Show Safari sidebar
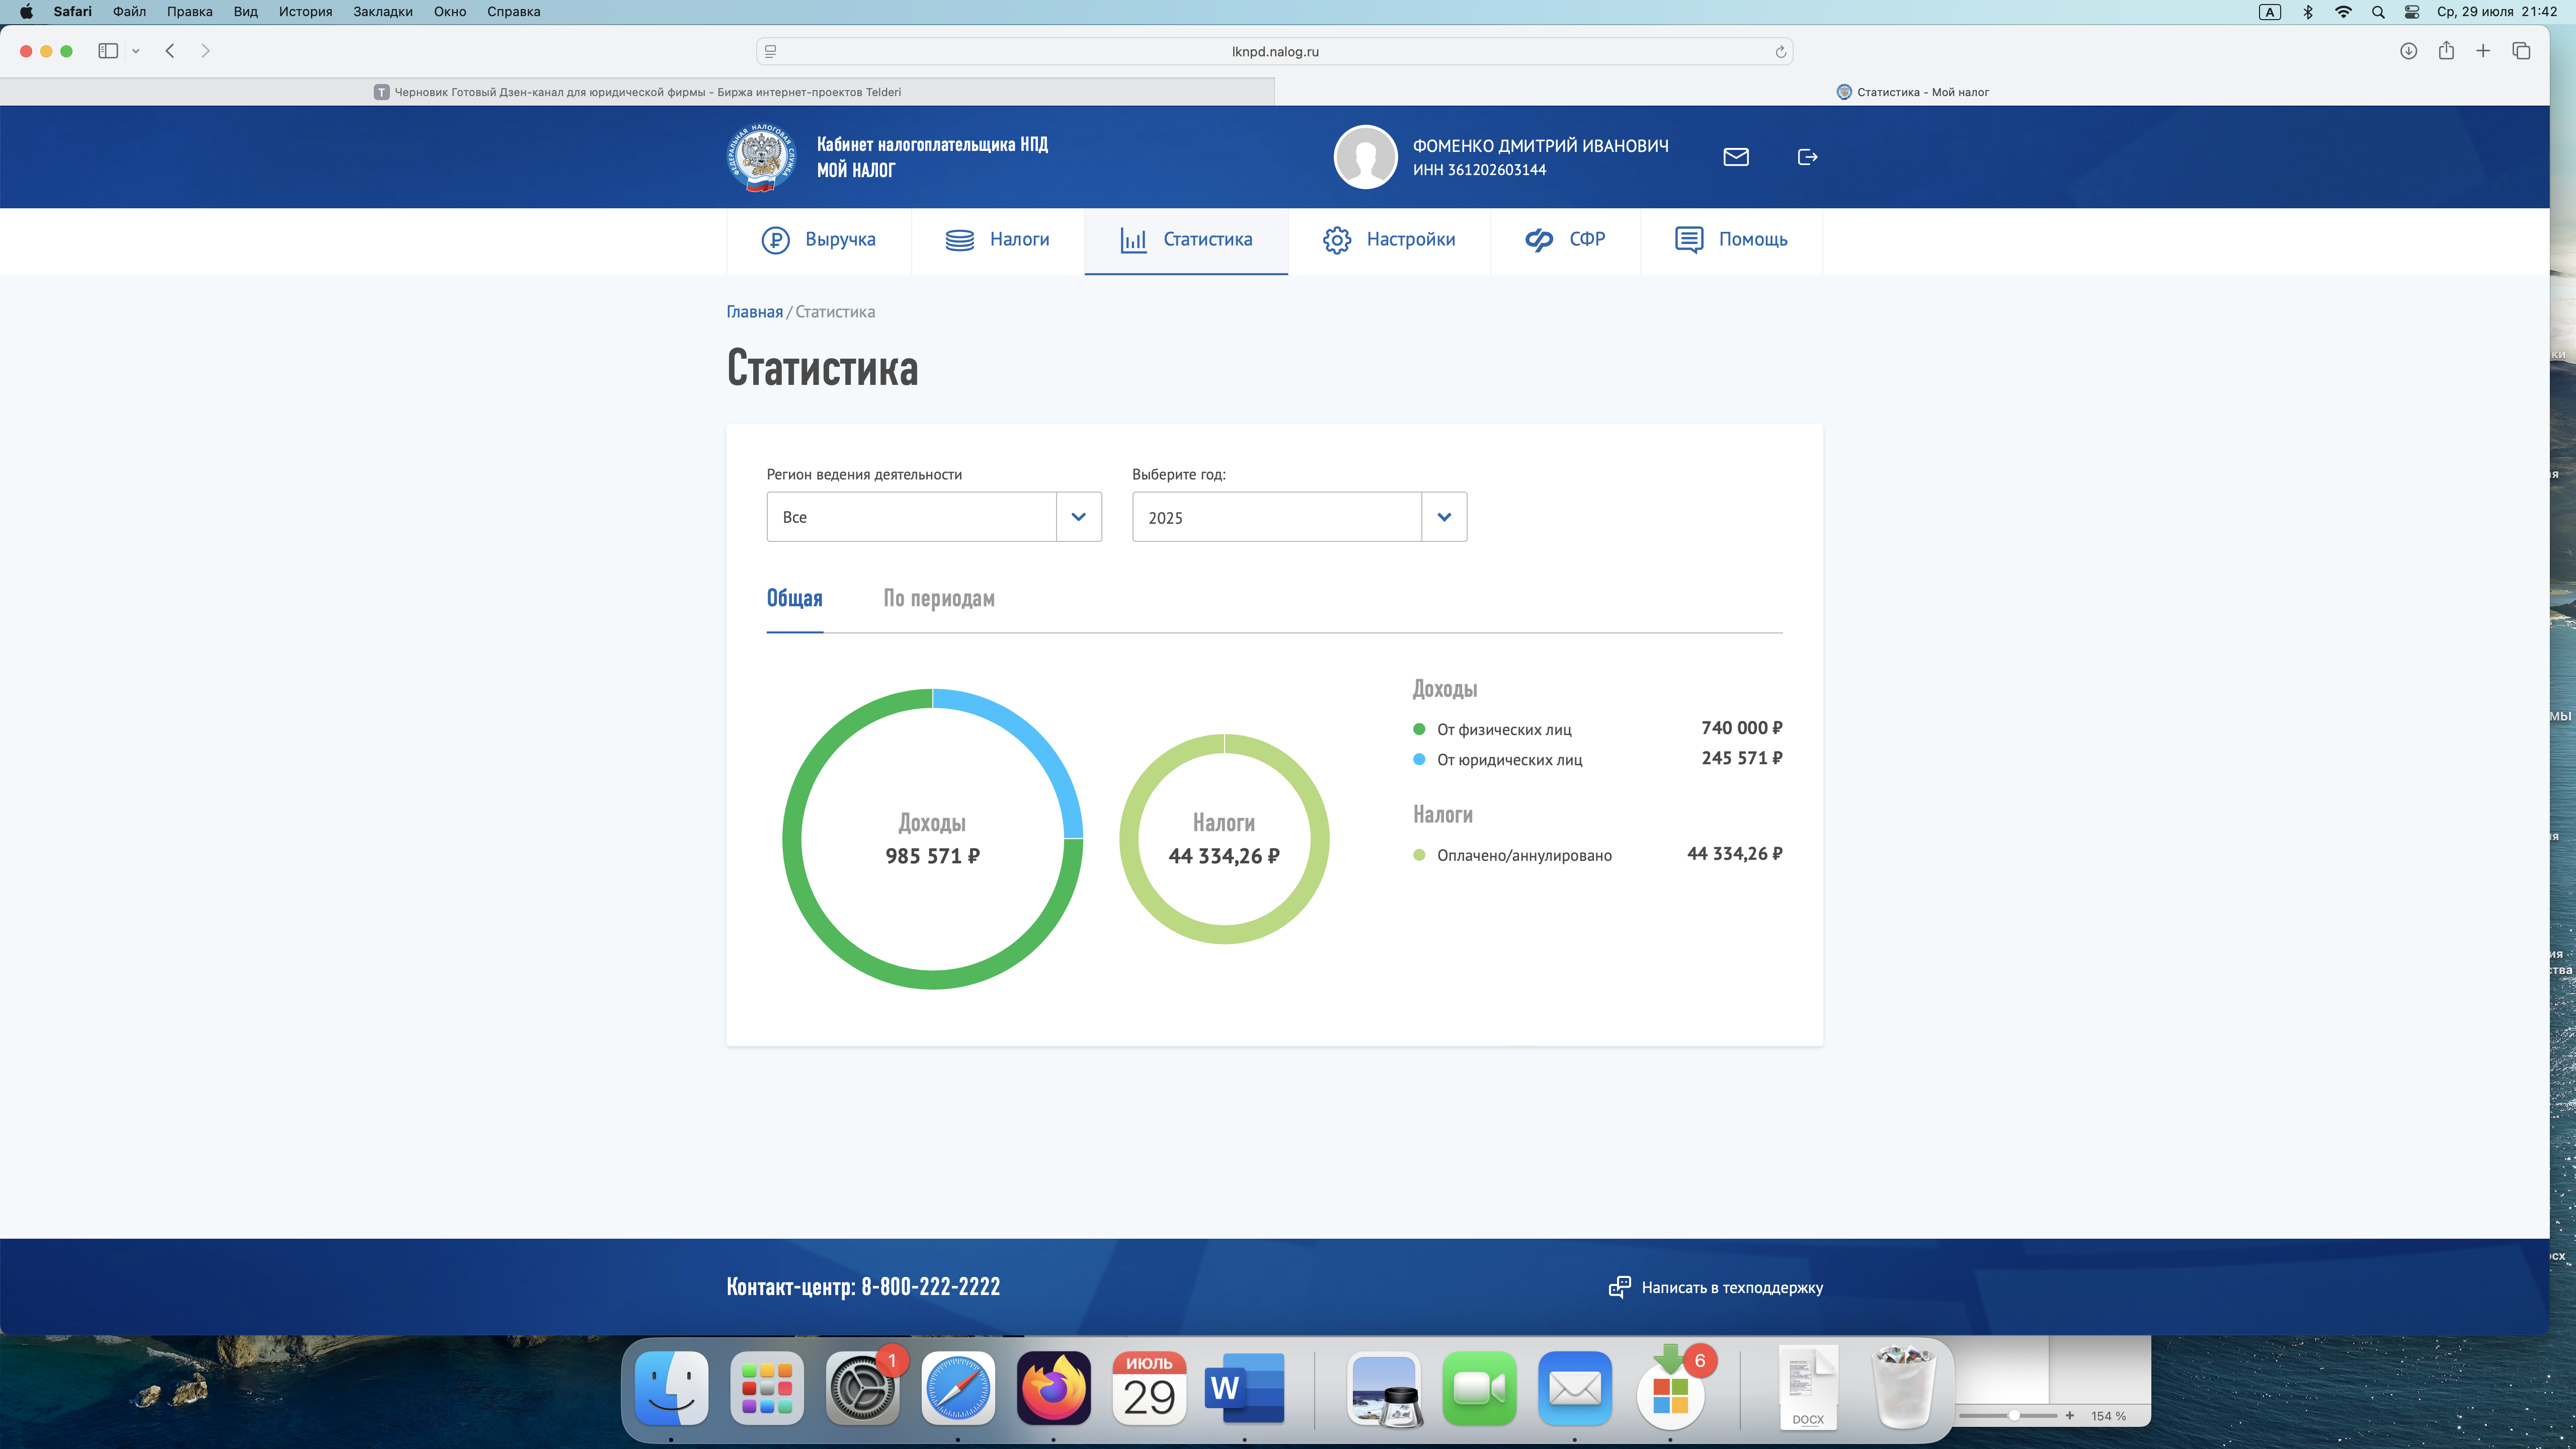This screenshot has height=1449, width=2576. [108, 51]
